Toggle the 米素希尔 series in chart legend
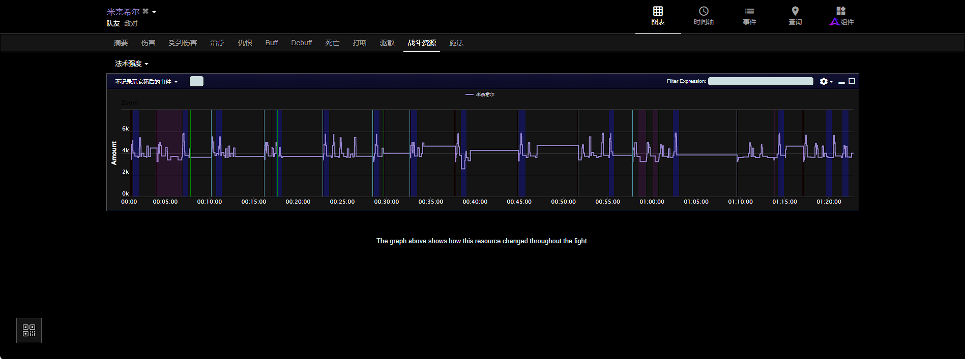This screenshot has width=965, height=359. [480, 94]
